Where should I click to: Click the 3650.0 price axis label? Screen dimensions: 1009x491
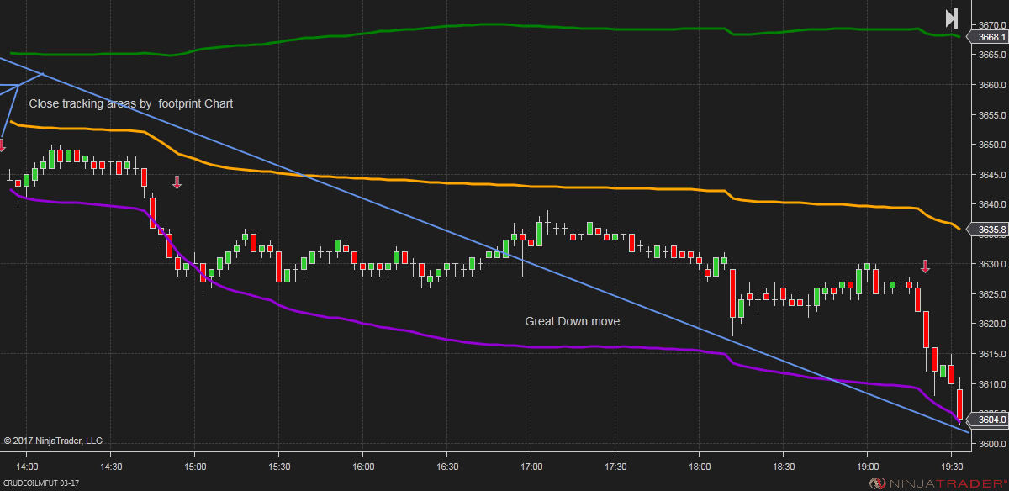[x=992, y=145]
